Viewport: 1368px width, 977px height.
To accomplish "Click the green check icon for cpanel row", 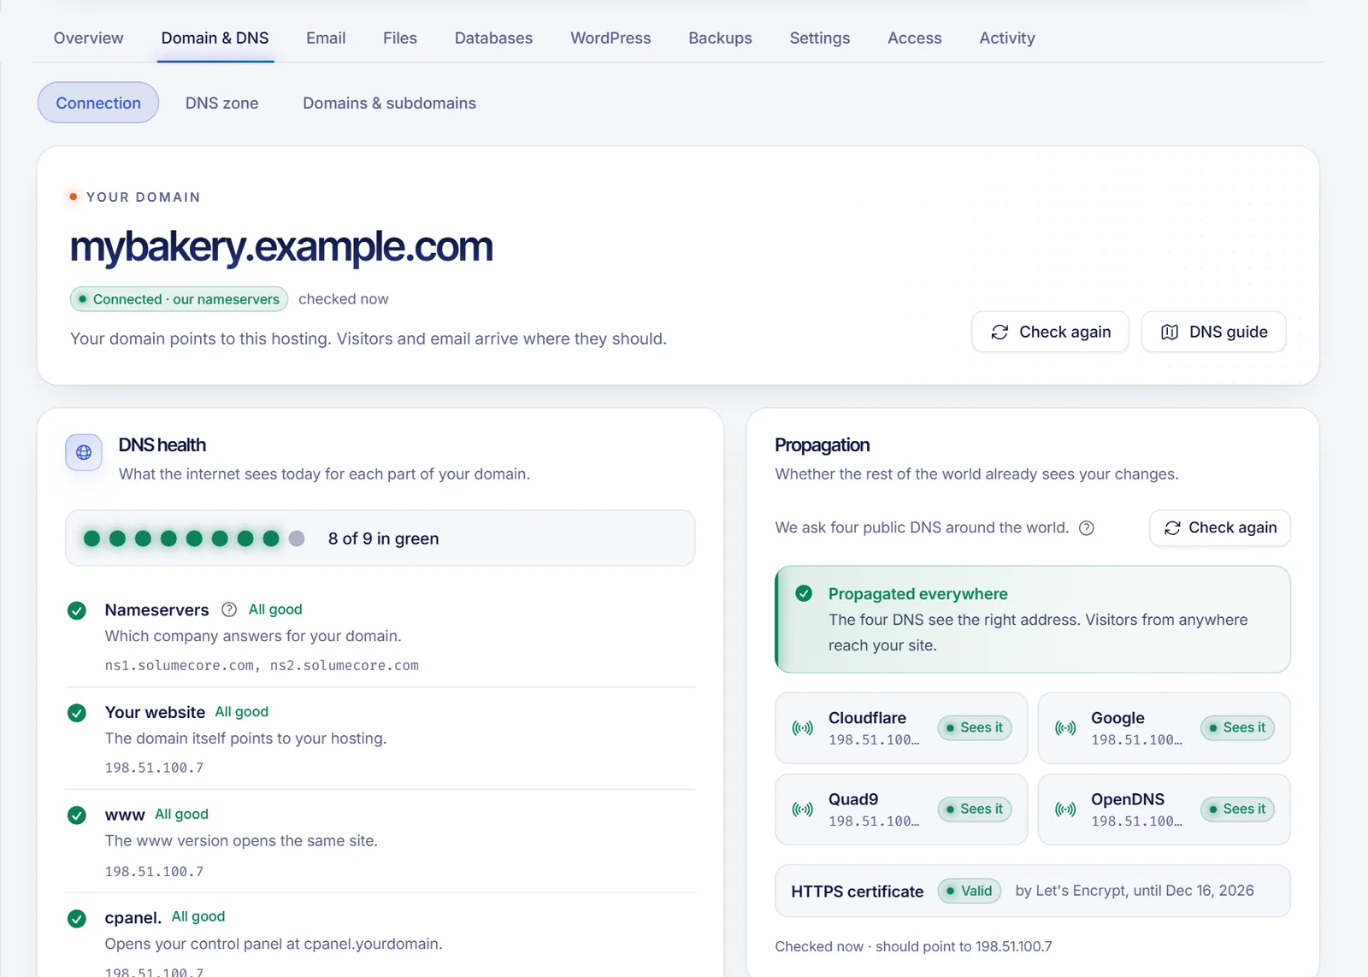I will tap(77, 919).
